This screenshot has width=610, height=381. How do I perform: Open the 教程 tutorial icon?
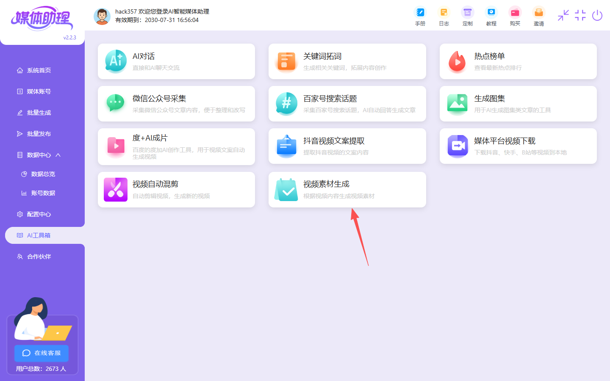pyautogui.click(x=491, y=17)
